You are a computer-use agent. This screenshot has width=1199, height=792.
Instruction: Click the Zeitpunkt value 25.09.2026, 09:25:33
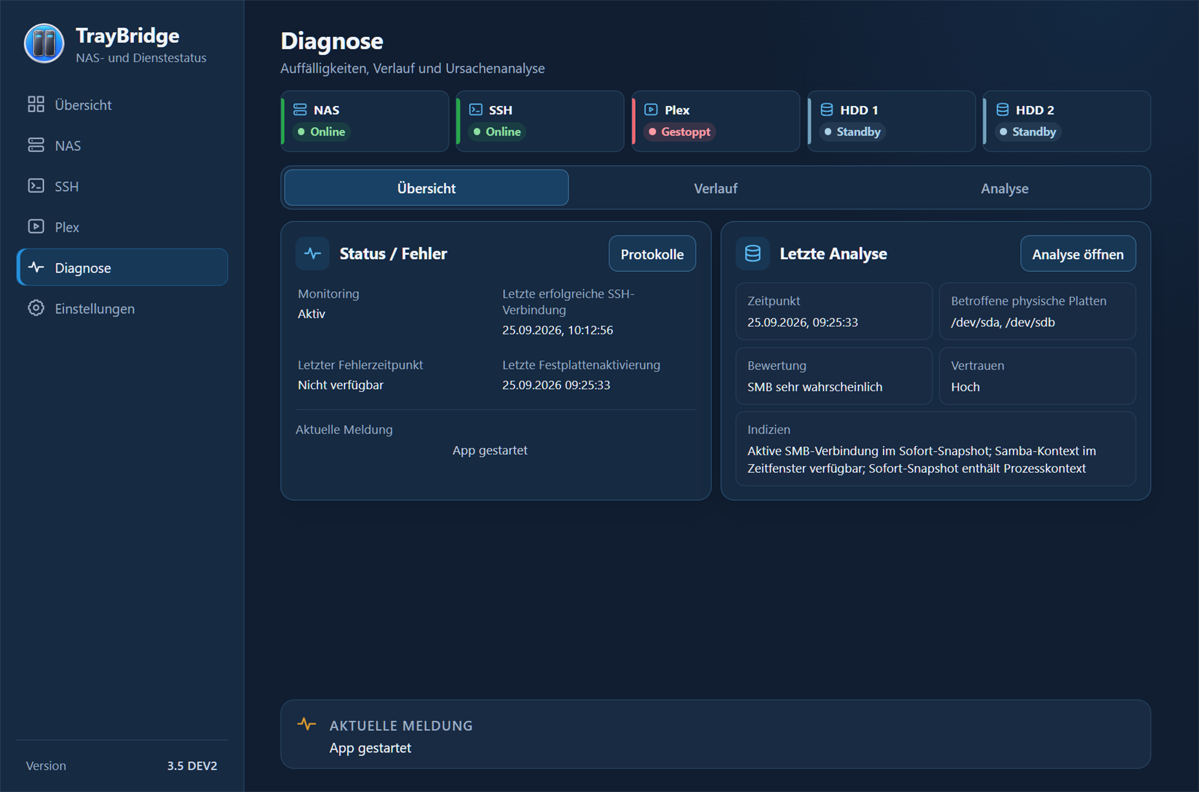(802, 322)
